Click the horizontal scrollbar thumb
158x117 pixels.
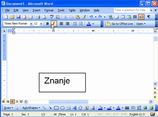point(68,101)
